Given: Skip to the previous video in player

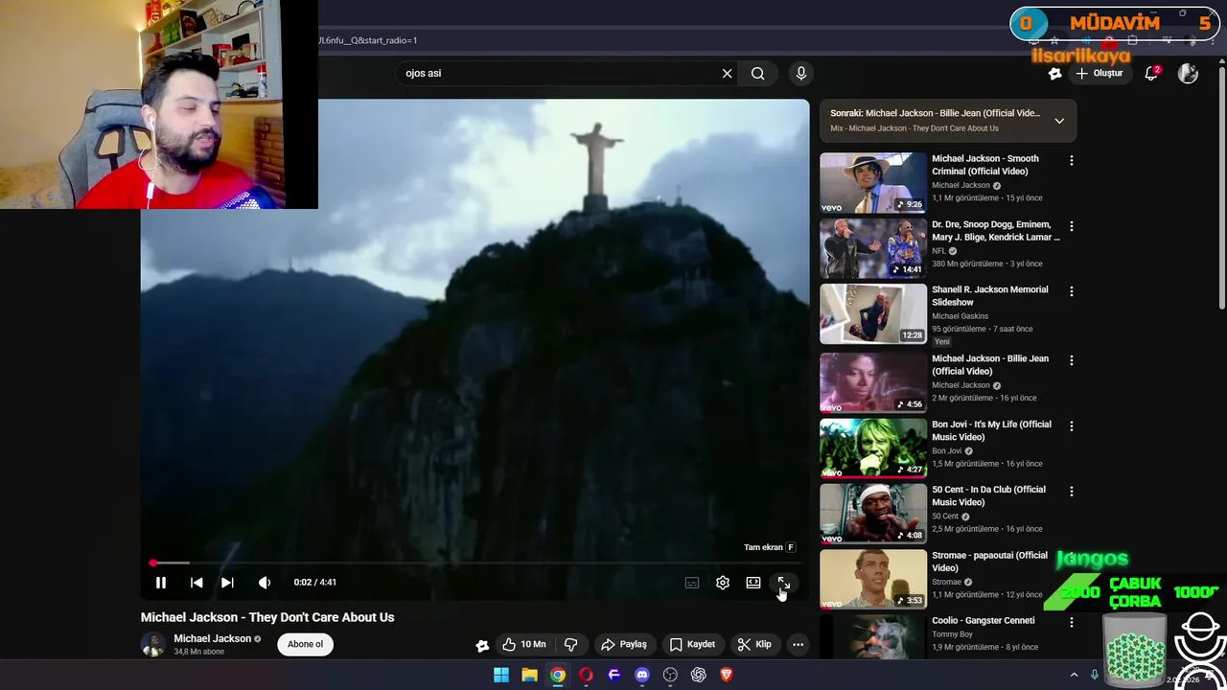Looking at the screenshot, I should coord(197,583).
